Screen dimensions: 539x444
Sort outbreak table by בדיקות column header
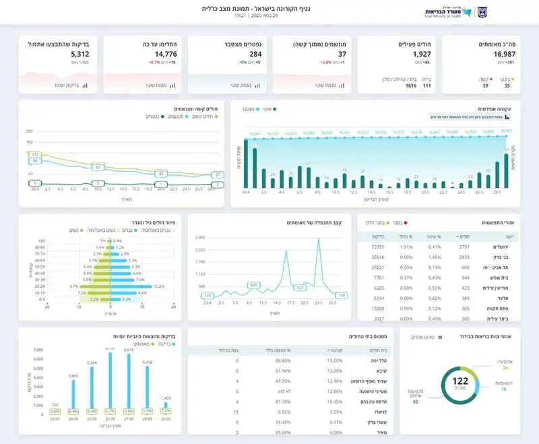click(378, 236)
